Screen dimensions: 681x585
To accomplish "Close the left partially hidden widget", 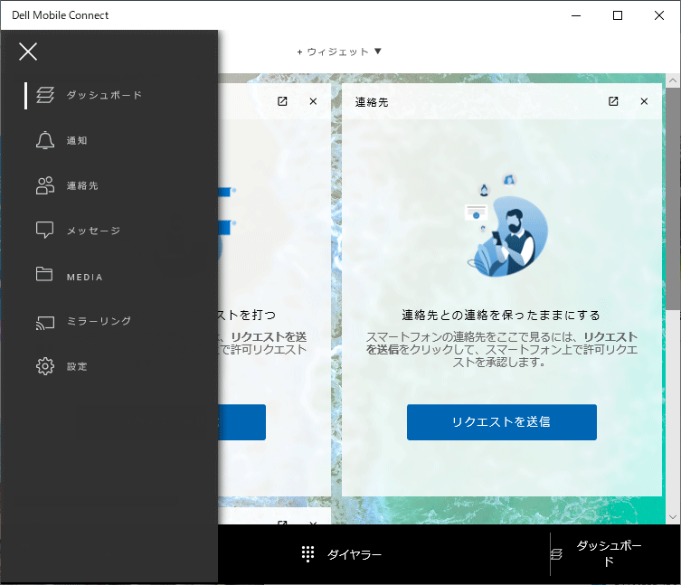I will click(x=313, y=101).
